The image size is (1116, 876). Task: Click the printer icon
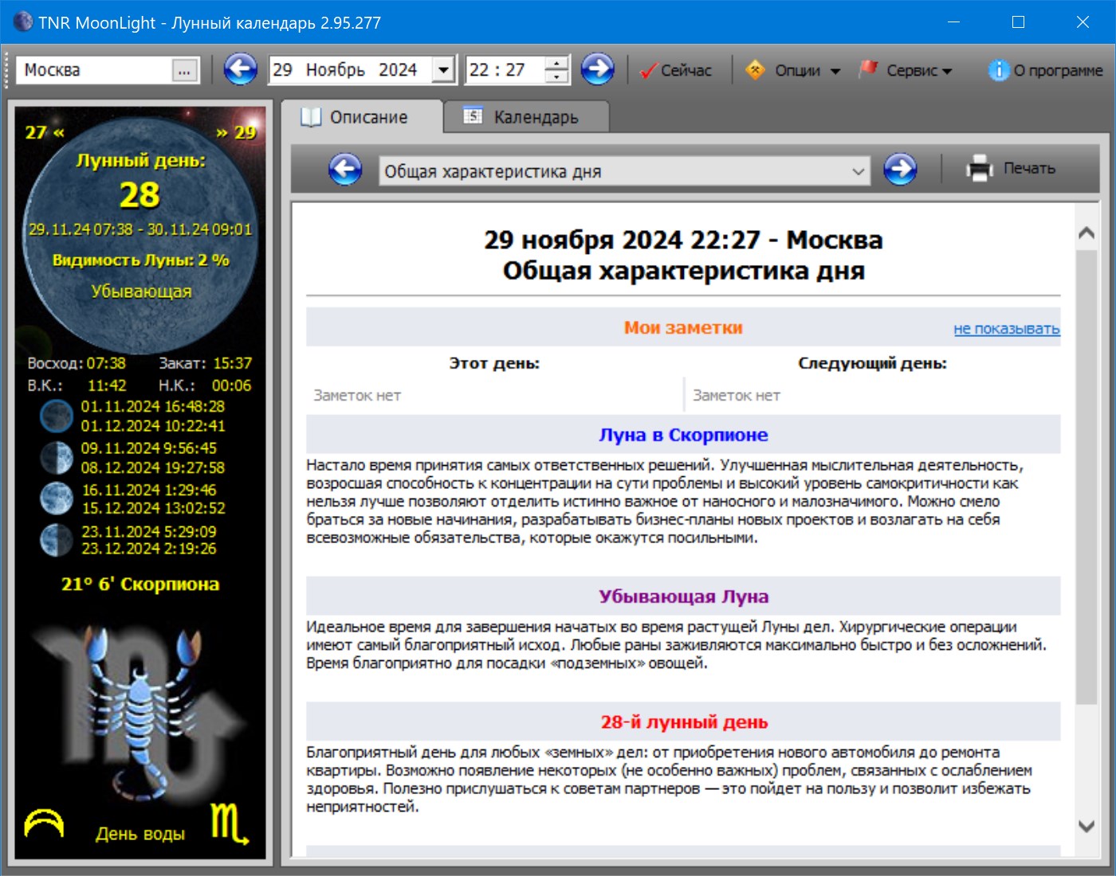tap(980, 169)
